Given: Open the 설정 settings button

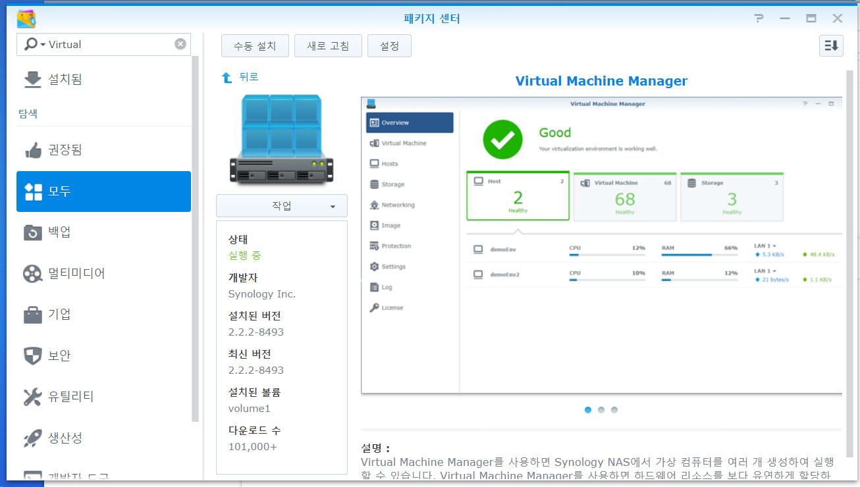Looking at the screenshot, I should point(389,46).
